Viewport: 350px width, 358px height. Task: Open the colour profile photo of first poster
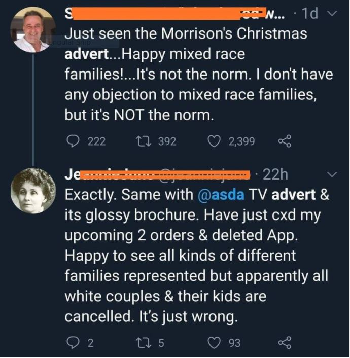[x=32, y=29]
